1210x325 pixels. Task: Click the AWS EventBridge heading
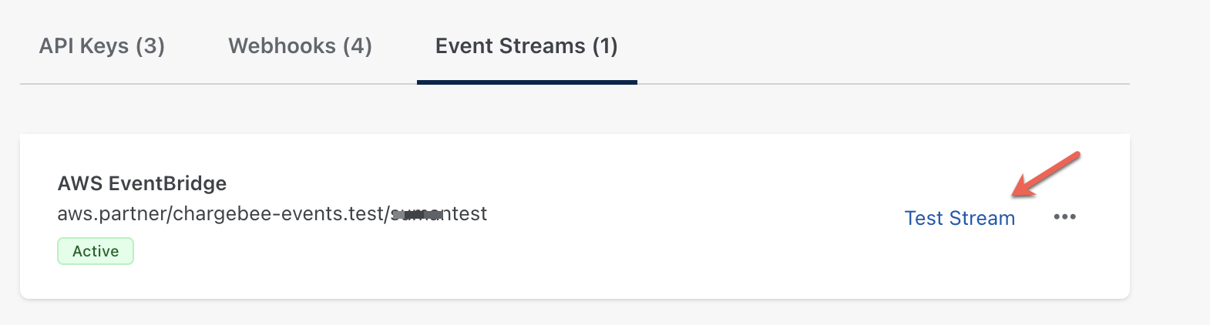142,183
